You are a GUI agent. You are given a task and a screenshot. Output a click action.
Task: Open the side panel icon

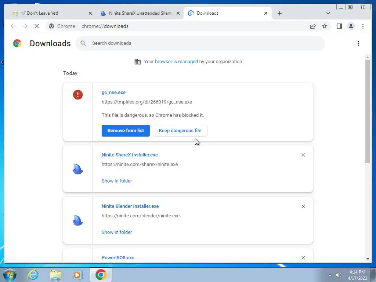[339, 26]
